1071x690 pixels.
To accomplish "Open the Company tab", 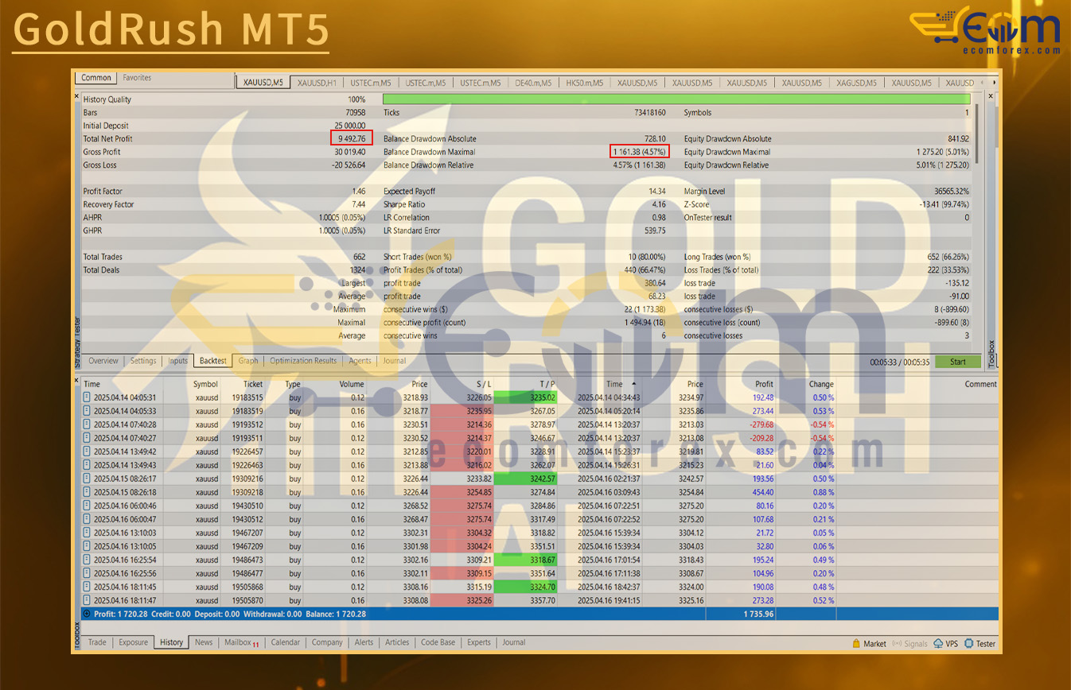I will [327, 642].
